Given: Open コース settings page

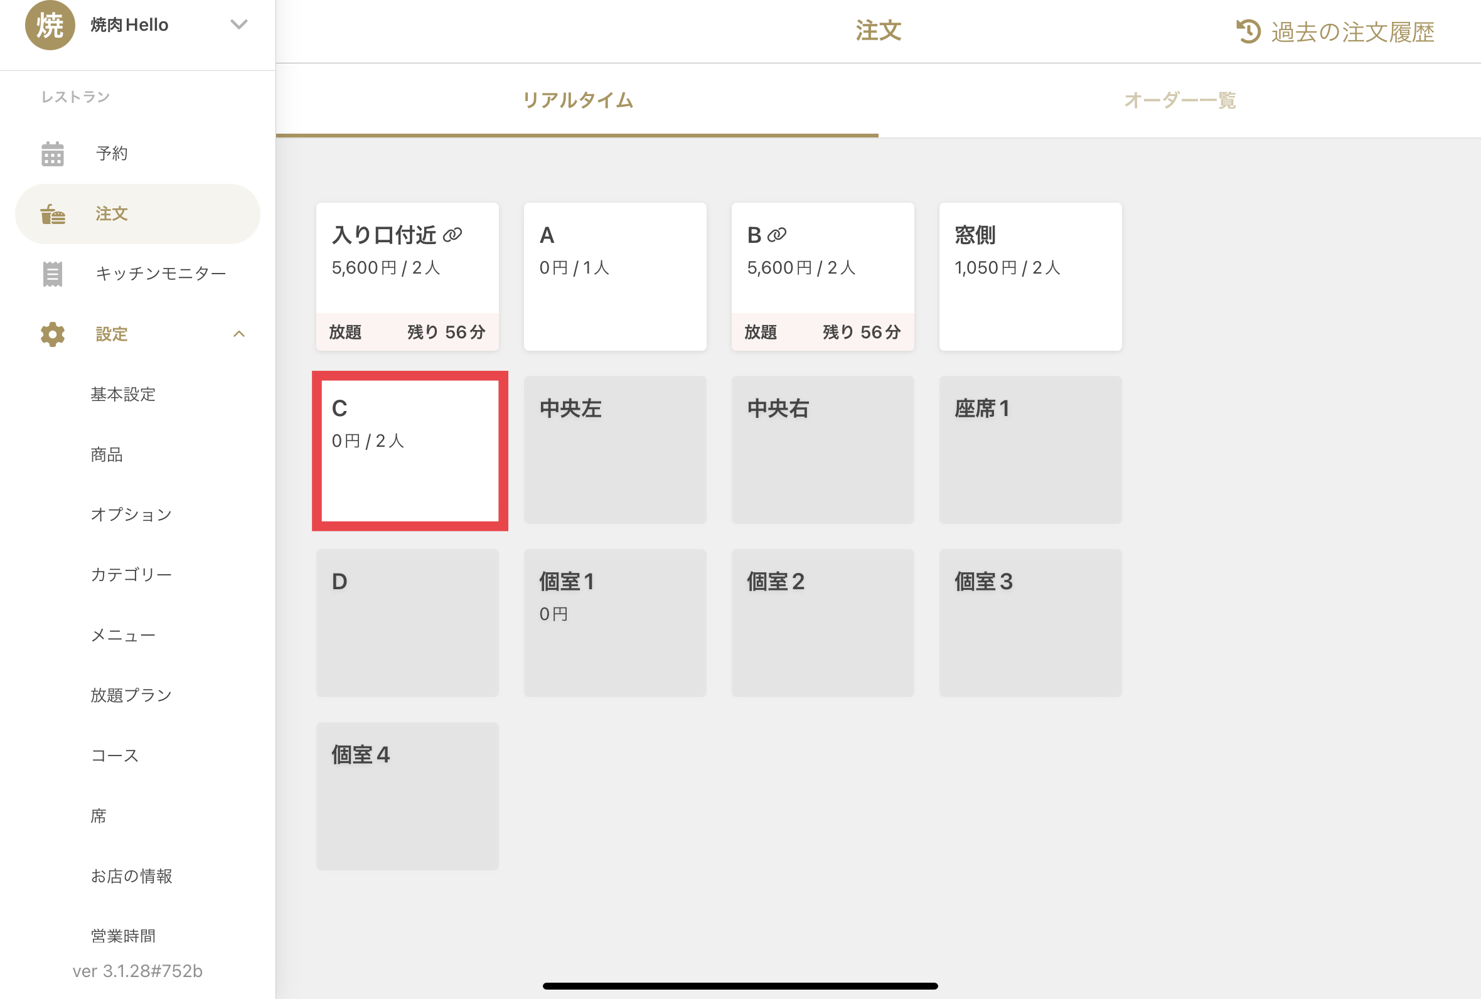Looking at the screenshot, I should (115, 756).
